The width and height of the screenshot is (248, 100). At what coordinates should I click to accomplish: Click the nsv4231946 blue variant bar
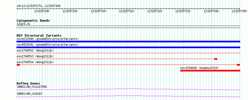[128, 42]
